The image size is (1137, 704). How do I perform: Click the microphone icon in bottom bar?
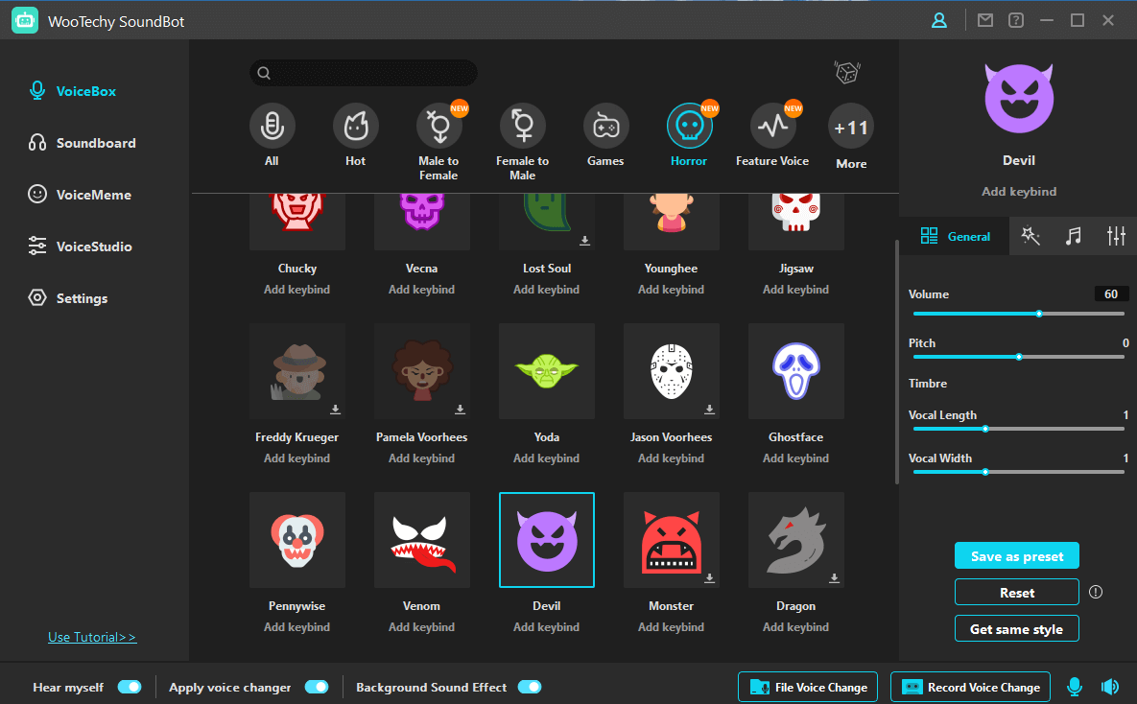1075,687
